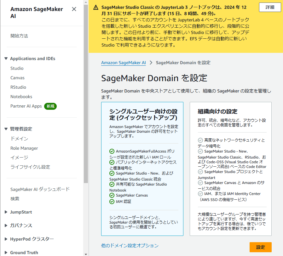Open 検索 in the sidebar
283x256 pixels.
(15, 199)
